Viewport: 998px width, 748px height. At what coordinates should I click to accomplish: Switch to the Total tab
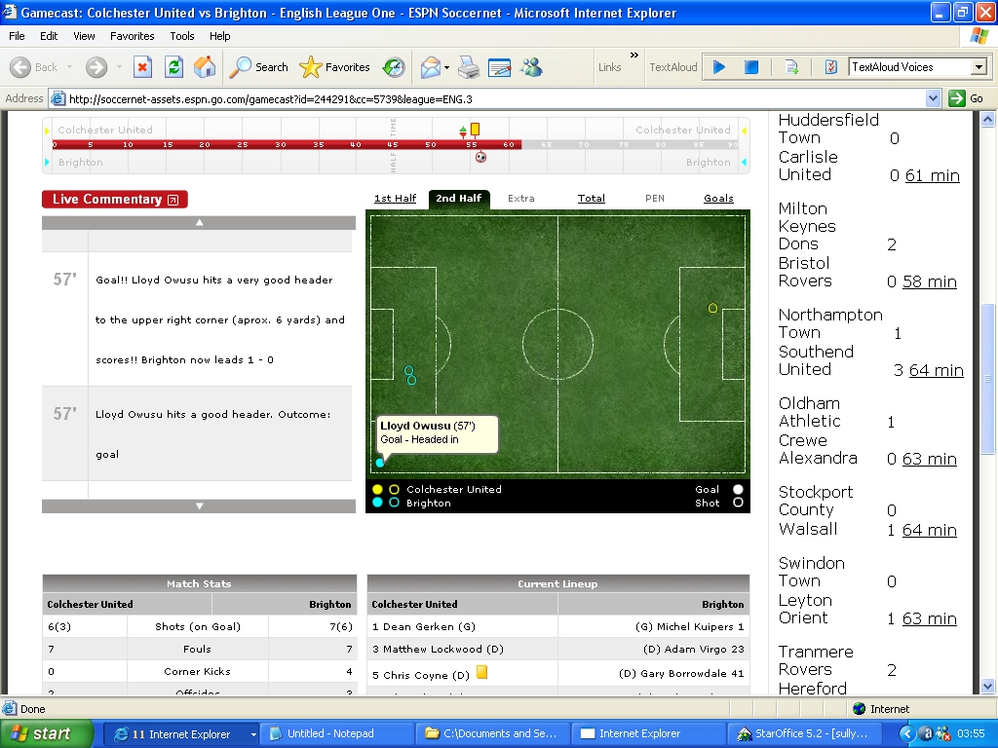click(x=592, y=199)
